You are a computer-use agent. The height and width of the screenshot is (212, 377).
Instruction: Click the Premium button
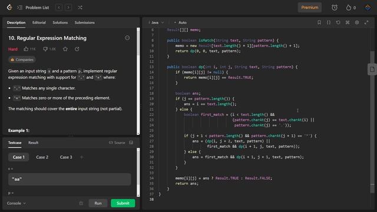(x=310, y=8)
